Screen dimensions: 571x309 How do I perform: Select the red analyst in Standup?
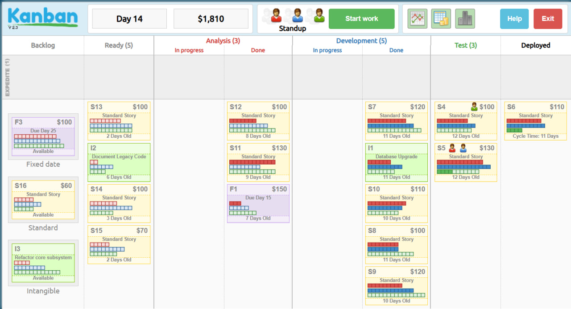point(276,15)
